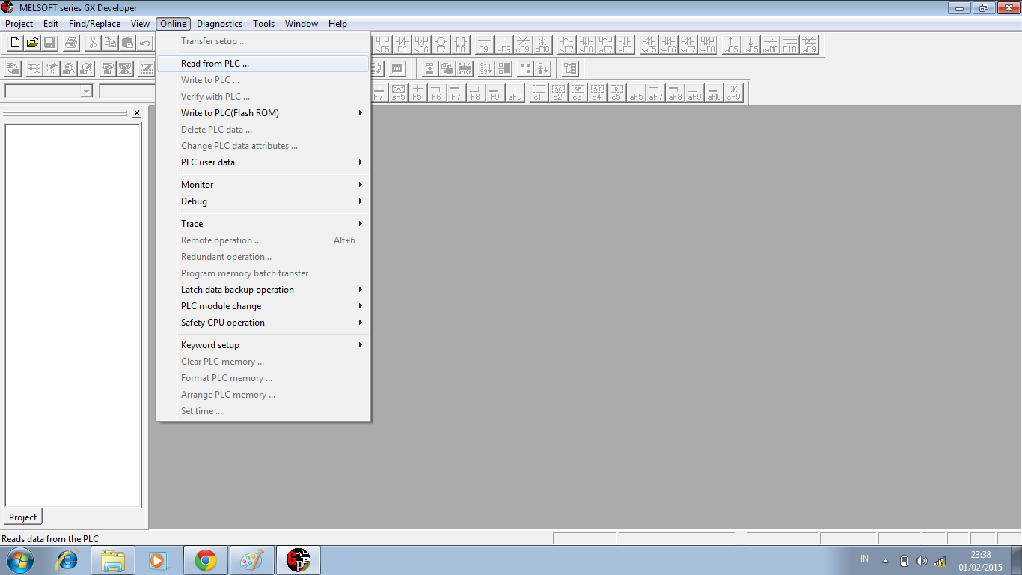The width and height of the screenshot is (1022, 575).
Task: Expand the Keyword setup submenu
Action: click(263, 345)
